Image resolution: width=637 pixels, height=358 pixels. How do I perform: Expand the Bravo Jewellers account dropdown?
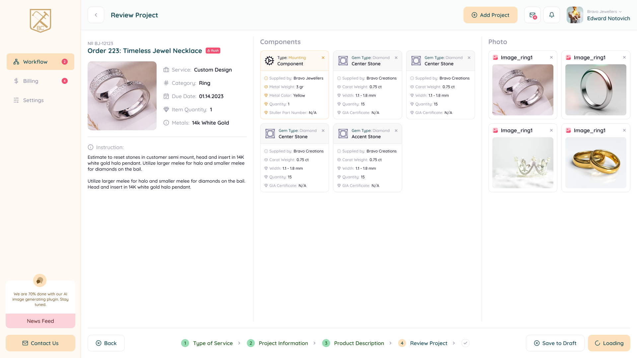click(x=620, y=12)
